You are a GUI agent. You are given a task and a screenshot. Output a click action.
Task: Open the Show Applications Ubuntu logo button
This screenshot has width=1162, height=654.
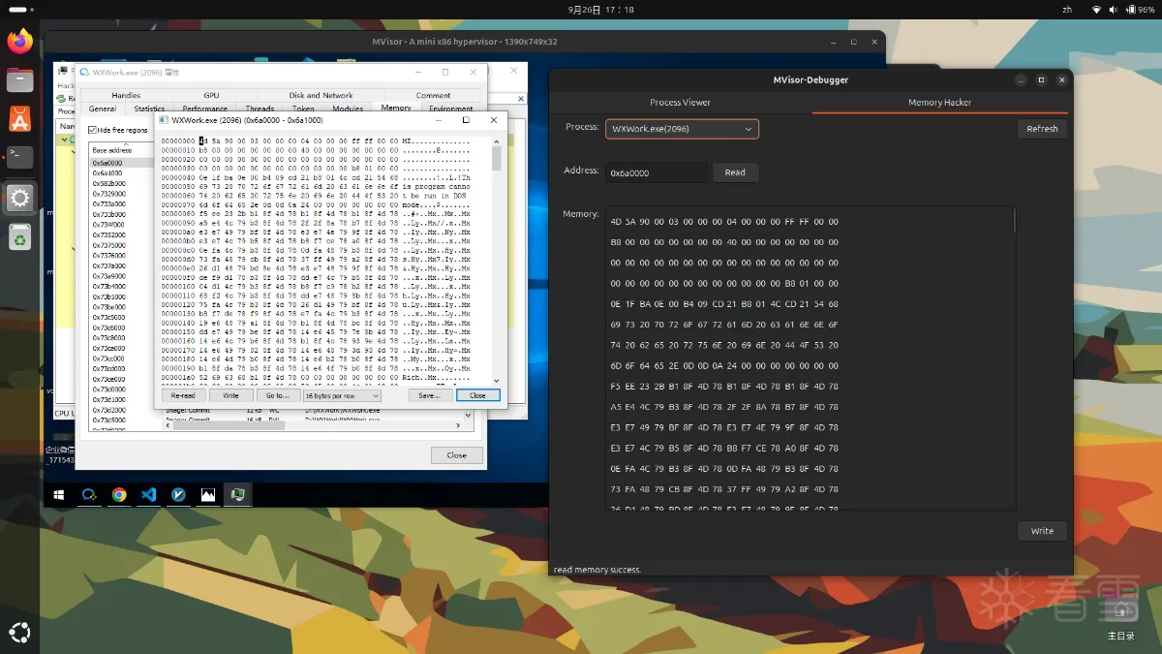[x=20, y=633]
